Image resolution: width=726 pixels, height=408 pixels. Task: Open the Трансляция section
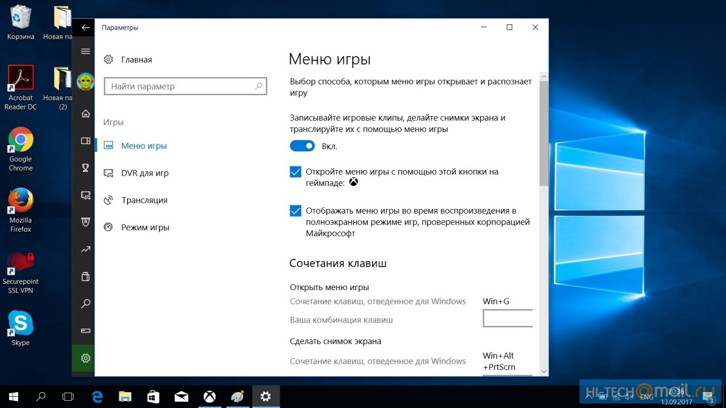144,200
